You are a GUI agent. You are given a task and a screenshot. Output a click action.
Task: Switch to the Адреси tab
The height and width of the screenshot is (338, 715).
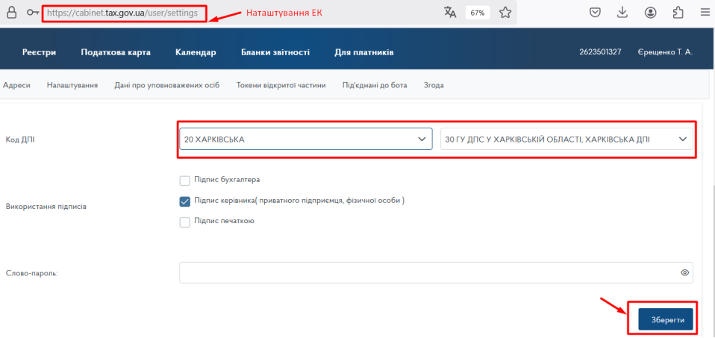pyautogui.click(x=16, y=85)
